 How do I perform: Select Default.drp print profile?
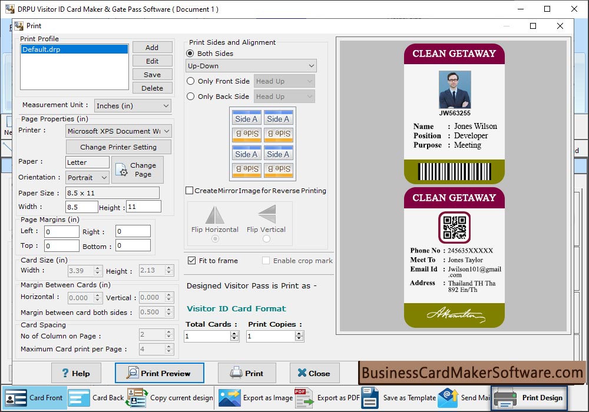click(74, 49)
